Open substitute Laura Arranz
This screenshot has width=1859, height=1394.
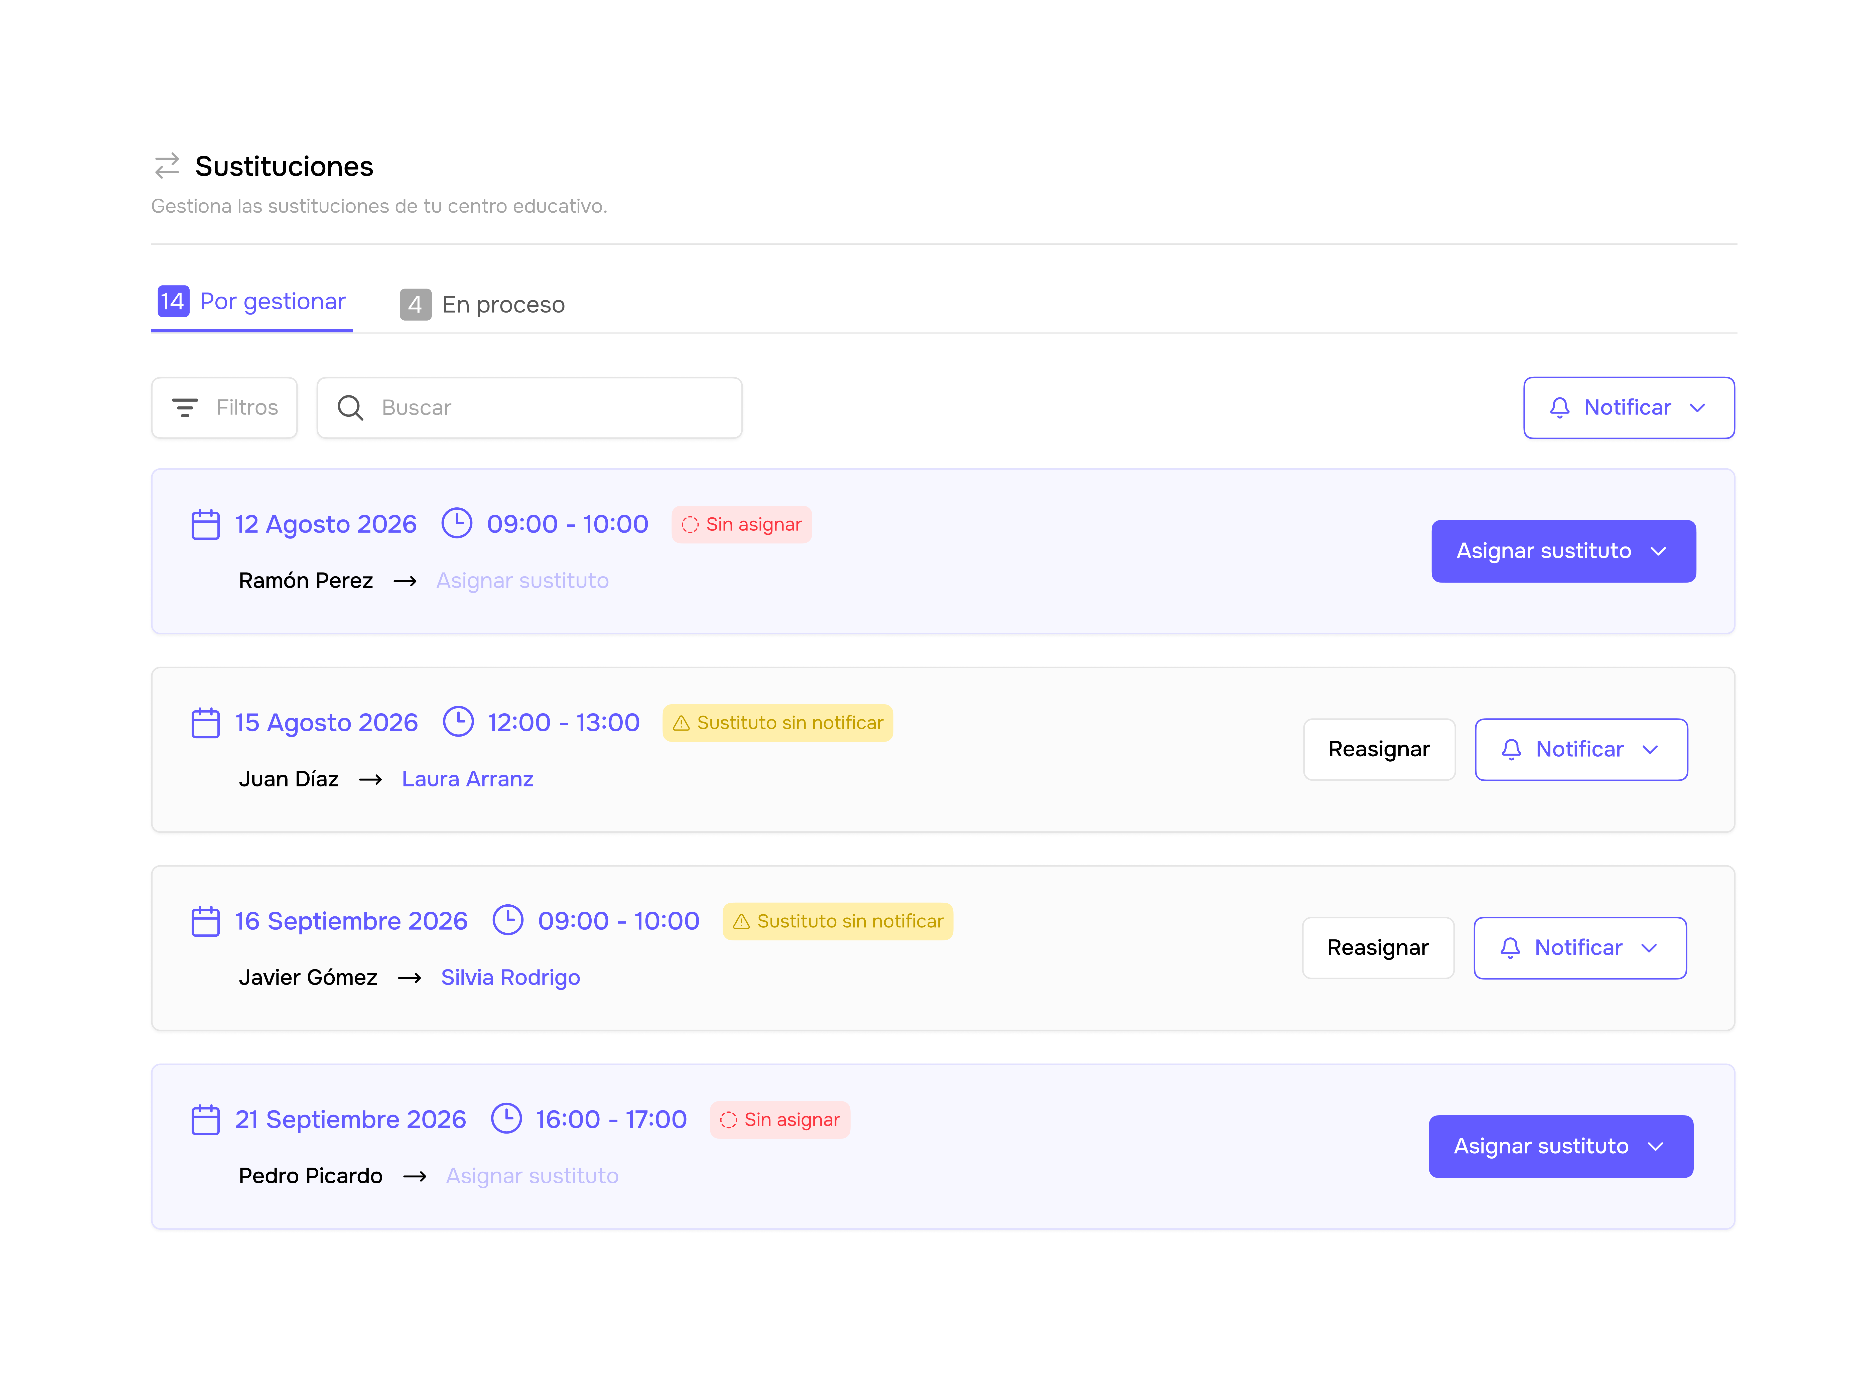(x=467, y=779)
